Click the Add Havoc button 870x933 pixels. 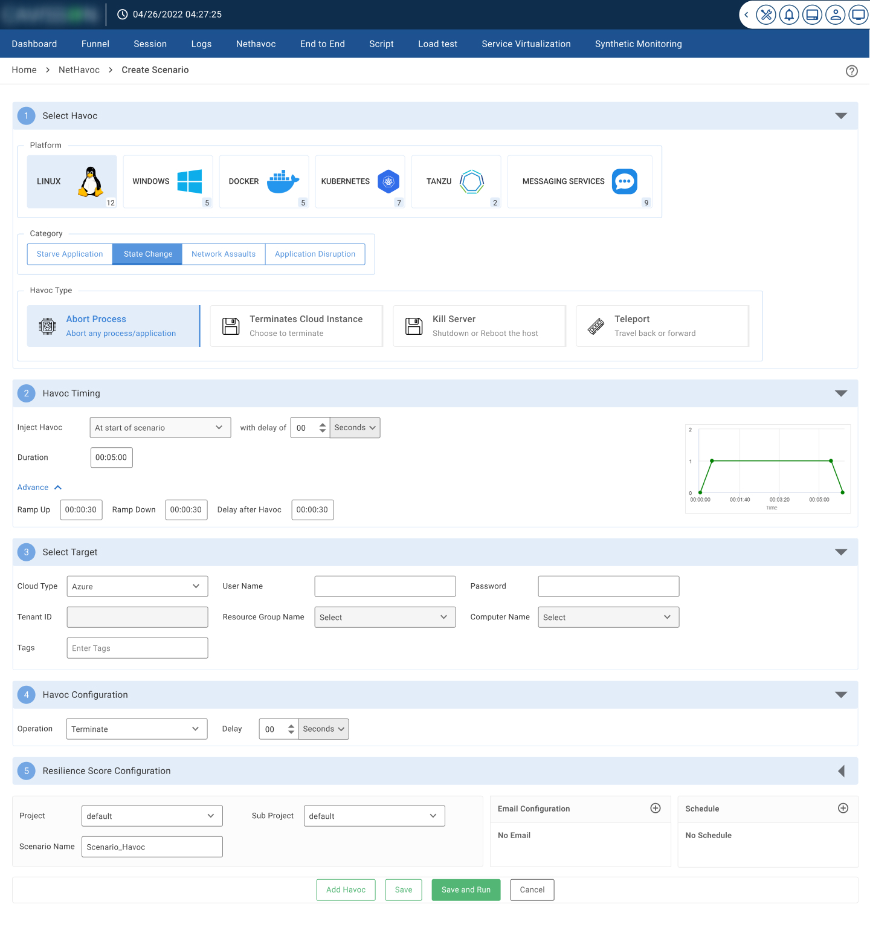coord(346,890)
